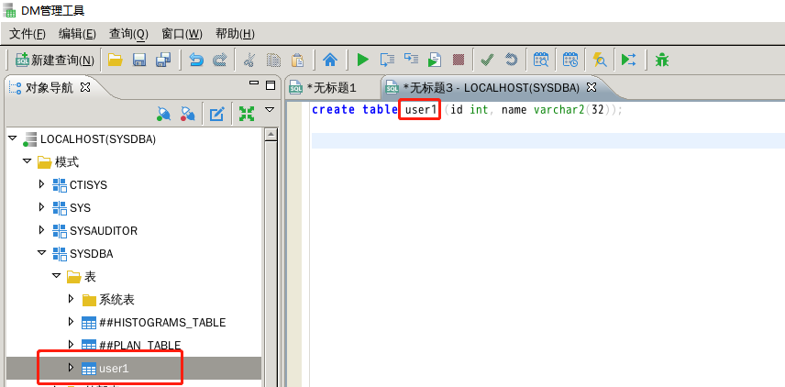Expand the CTISYS schema
The width and height of the screenshot is (785, 387).
(x=42, y=184)
